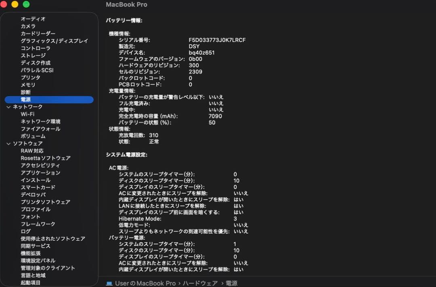Select the highlighted 電源 sidebar item

49,100
